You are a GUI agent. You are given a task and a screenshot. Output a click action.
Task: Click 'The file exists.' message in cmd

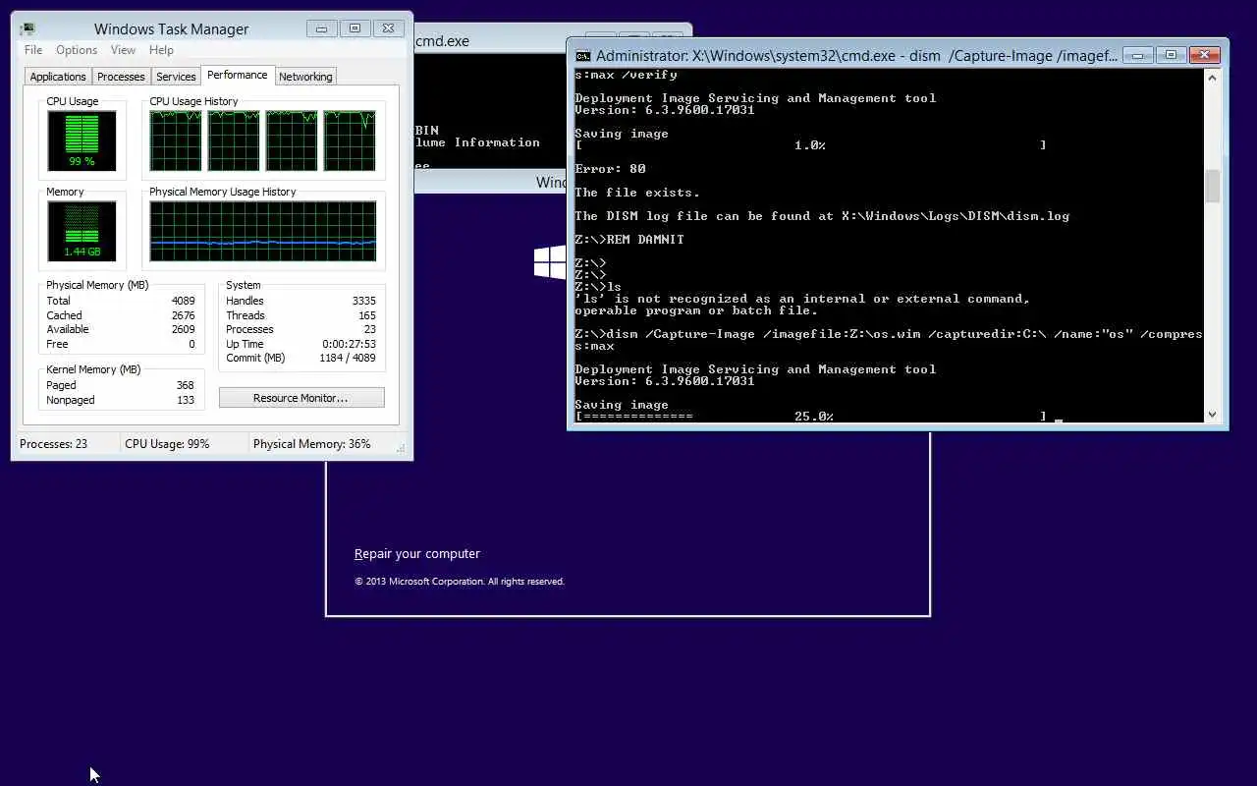click(637, 193)
